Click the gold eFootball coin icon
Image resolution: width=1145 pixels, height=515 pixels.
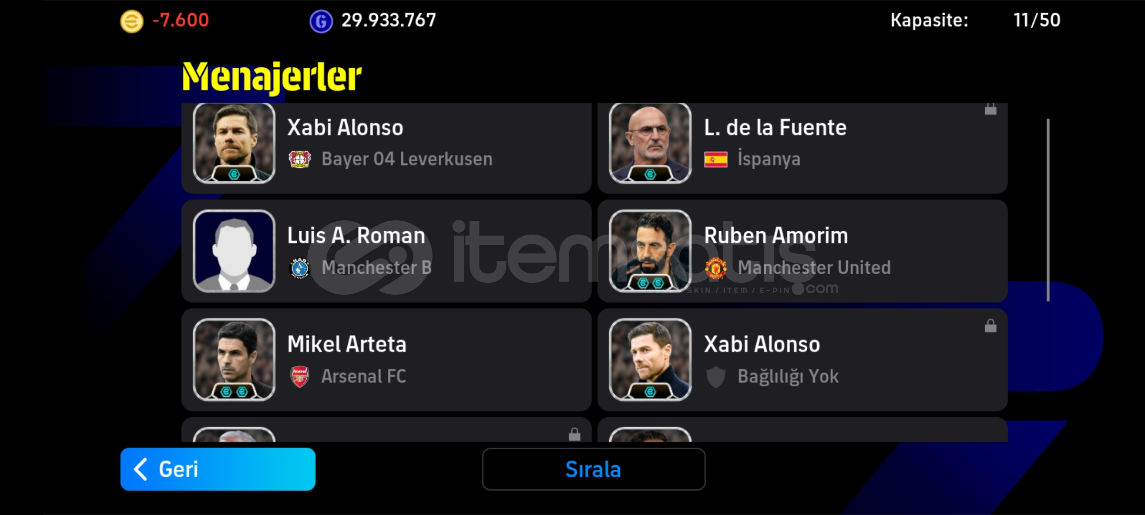pos(132,21)
